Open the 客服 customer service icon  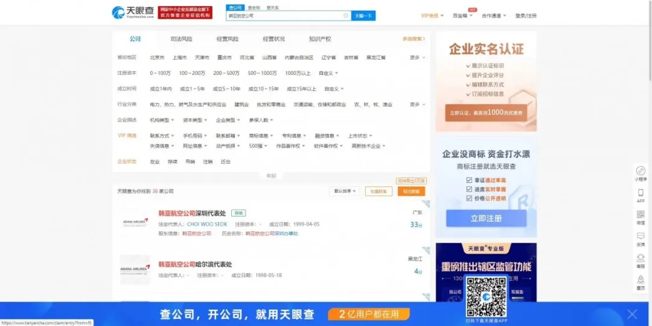point(641,261)
